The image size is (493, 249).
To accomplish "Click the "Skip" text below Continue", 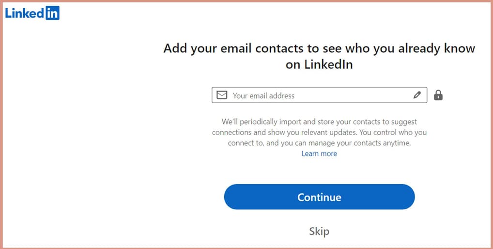I will pos(319,232).
